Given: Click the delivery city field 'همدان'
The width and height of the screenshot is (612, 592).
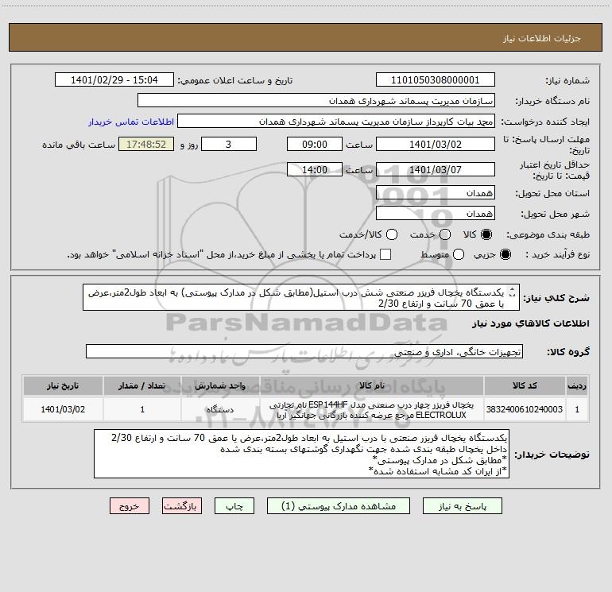Looking at the screenshot, I should 436,213.
